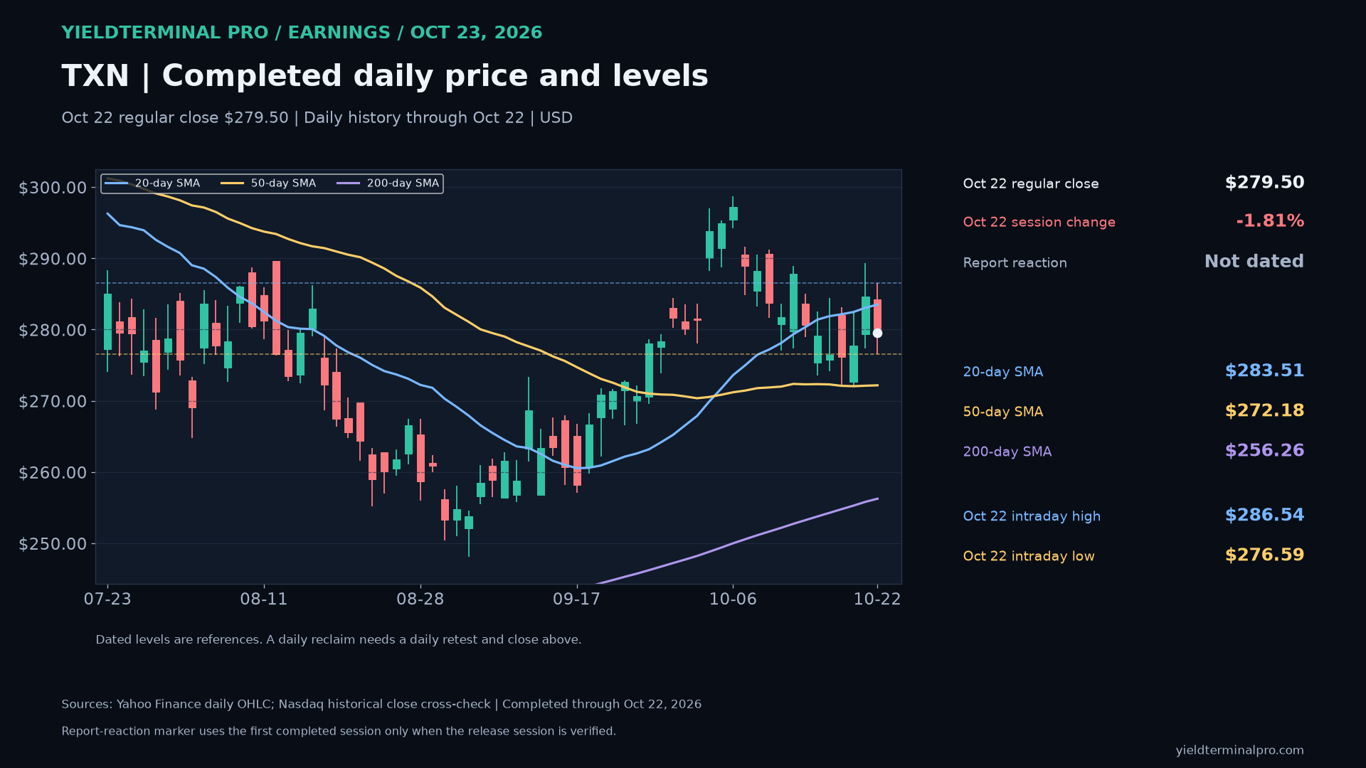
Task: Click the 20-day SMA legend line swatch
Action: pyautogui.click(x=117, y=183)
